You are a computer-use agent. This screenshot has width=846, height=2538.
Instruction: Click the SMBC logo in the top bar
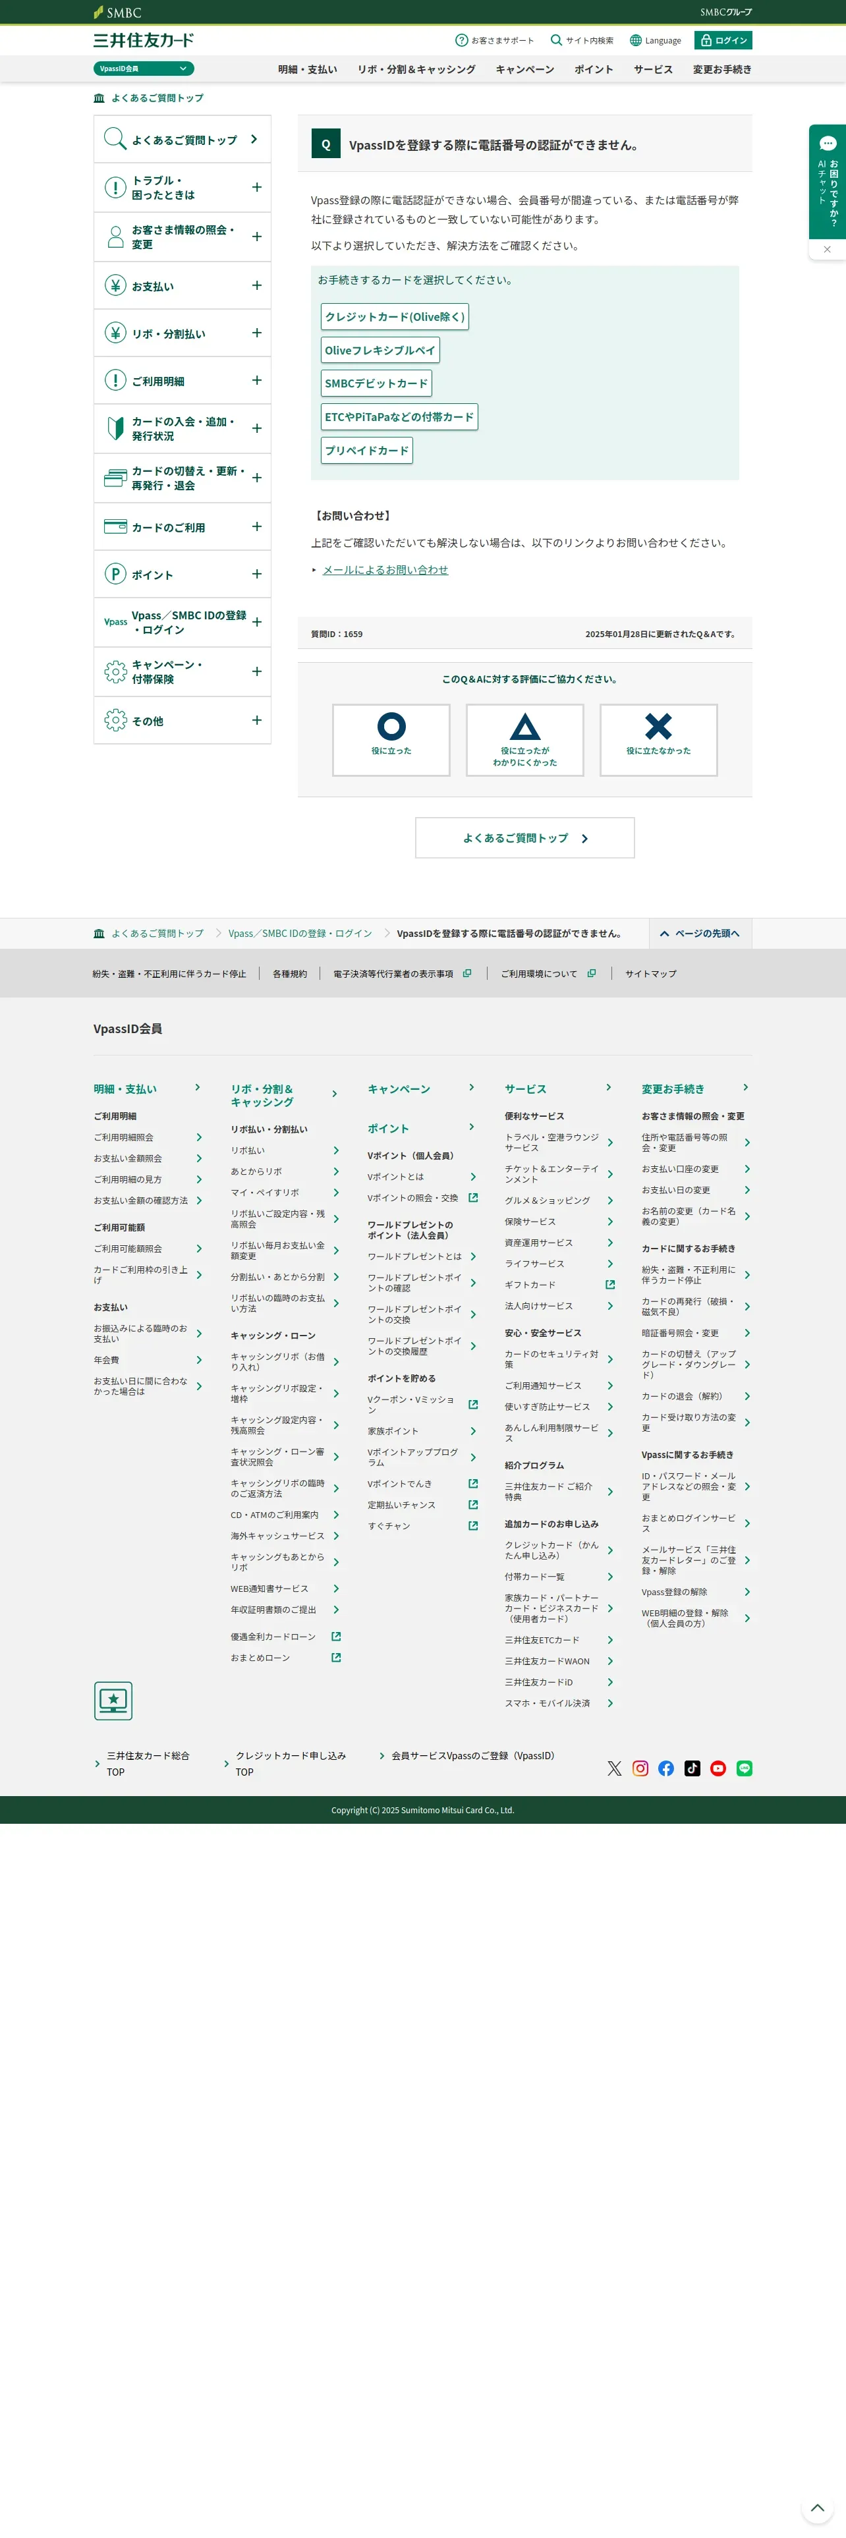coord(117,12)
